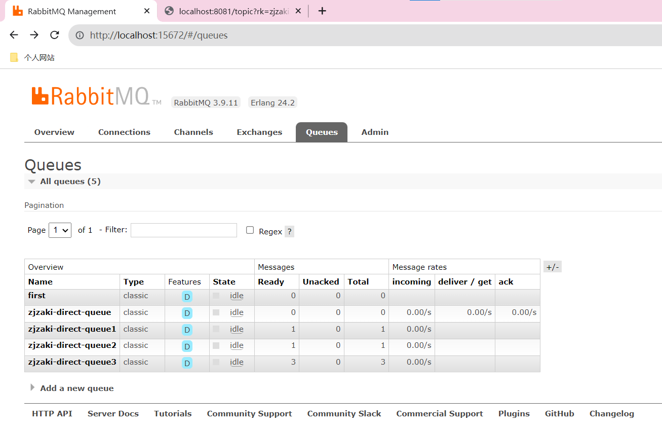Click the D badge for zjzaki-direct-queue1
662x427 pixels.
187,330
